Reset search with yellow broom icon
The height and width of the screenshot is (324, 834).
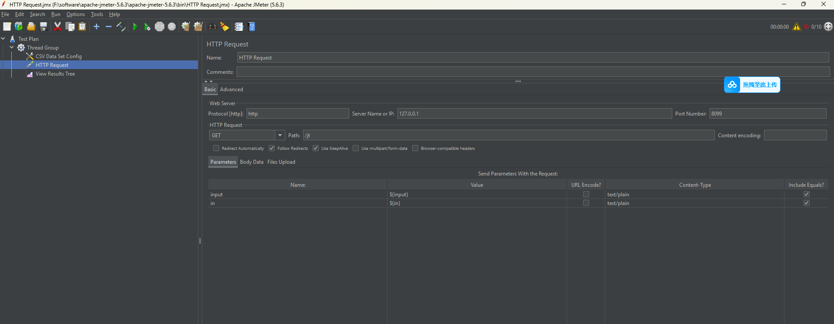tap(225, 26)
